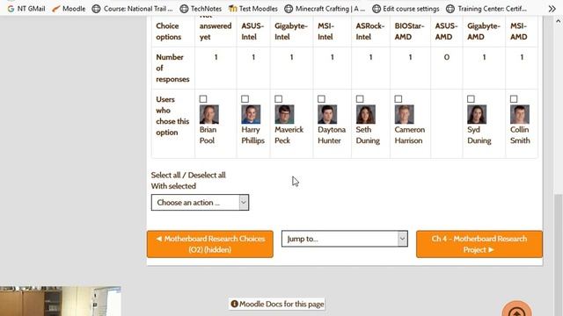Open Cameron Harrison's name link

(410, 135)
